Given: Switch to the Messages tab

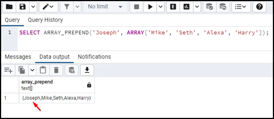Looking at the screenshot, I should pos(18,57).
